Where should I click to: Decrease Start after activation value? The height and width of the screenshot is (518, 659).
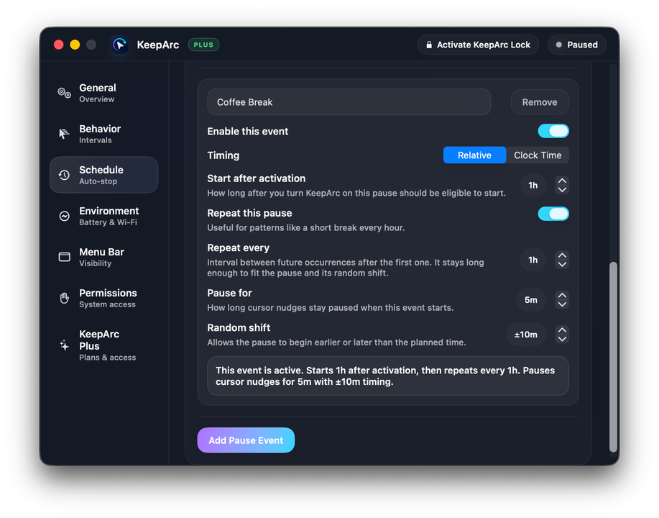click(562, 190)
